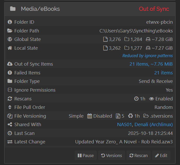
Task: Click the home icon for Local State
Action: (10, 48)
